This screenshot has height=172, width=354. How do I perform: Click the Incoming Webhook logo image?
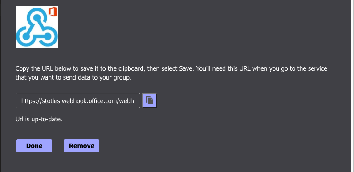[x=37, y=27]
